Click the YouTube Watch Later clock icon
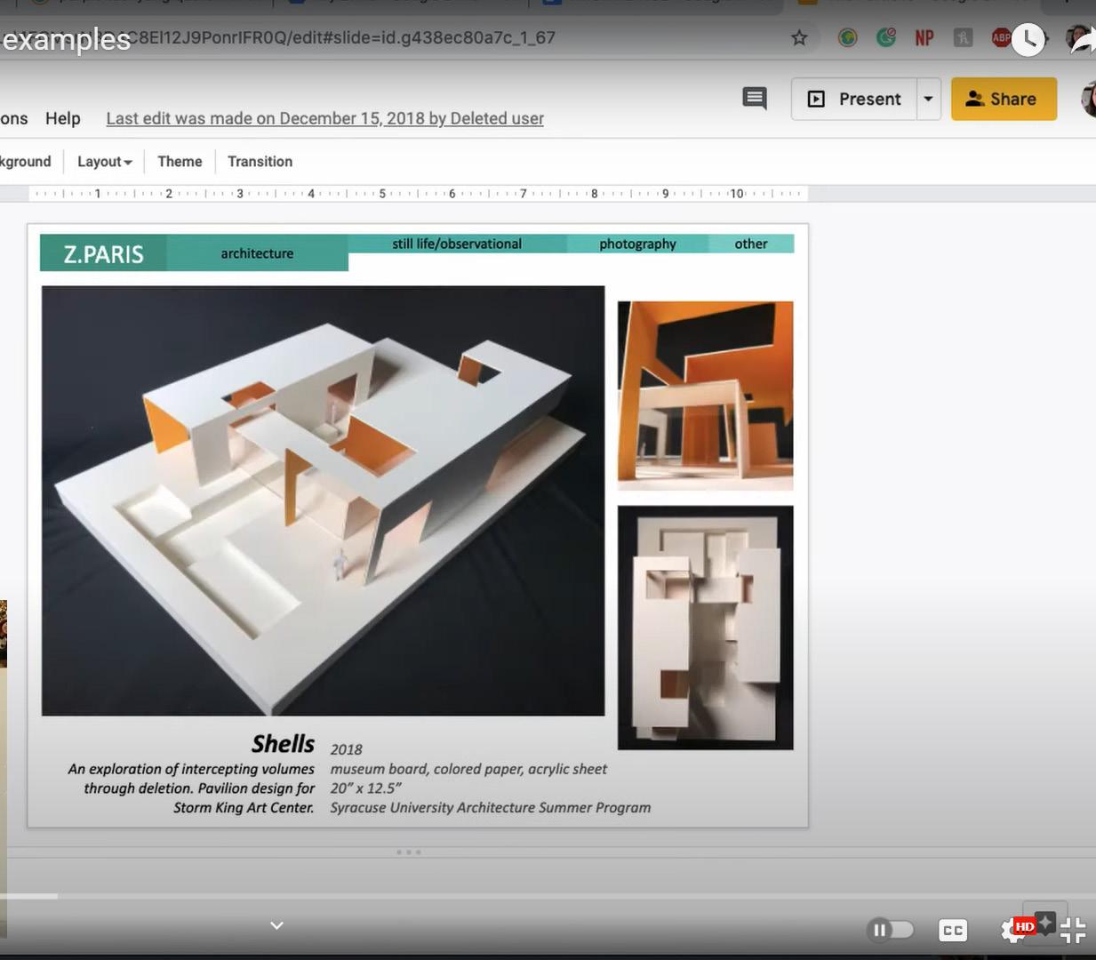1096x960 pixels. [1028, 39]
